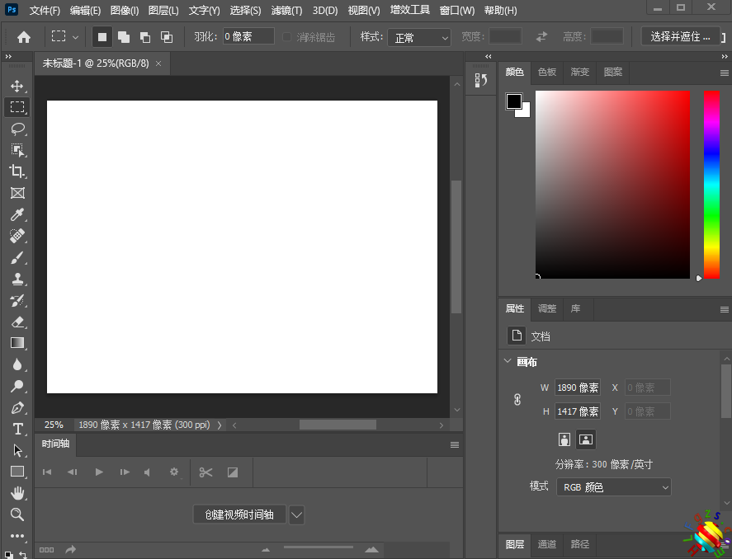Toggle the width-height link icon
Viewport: 732px width, 559px height.
(517, 400)
